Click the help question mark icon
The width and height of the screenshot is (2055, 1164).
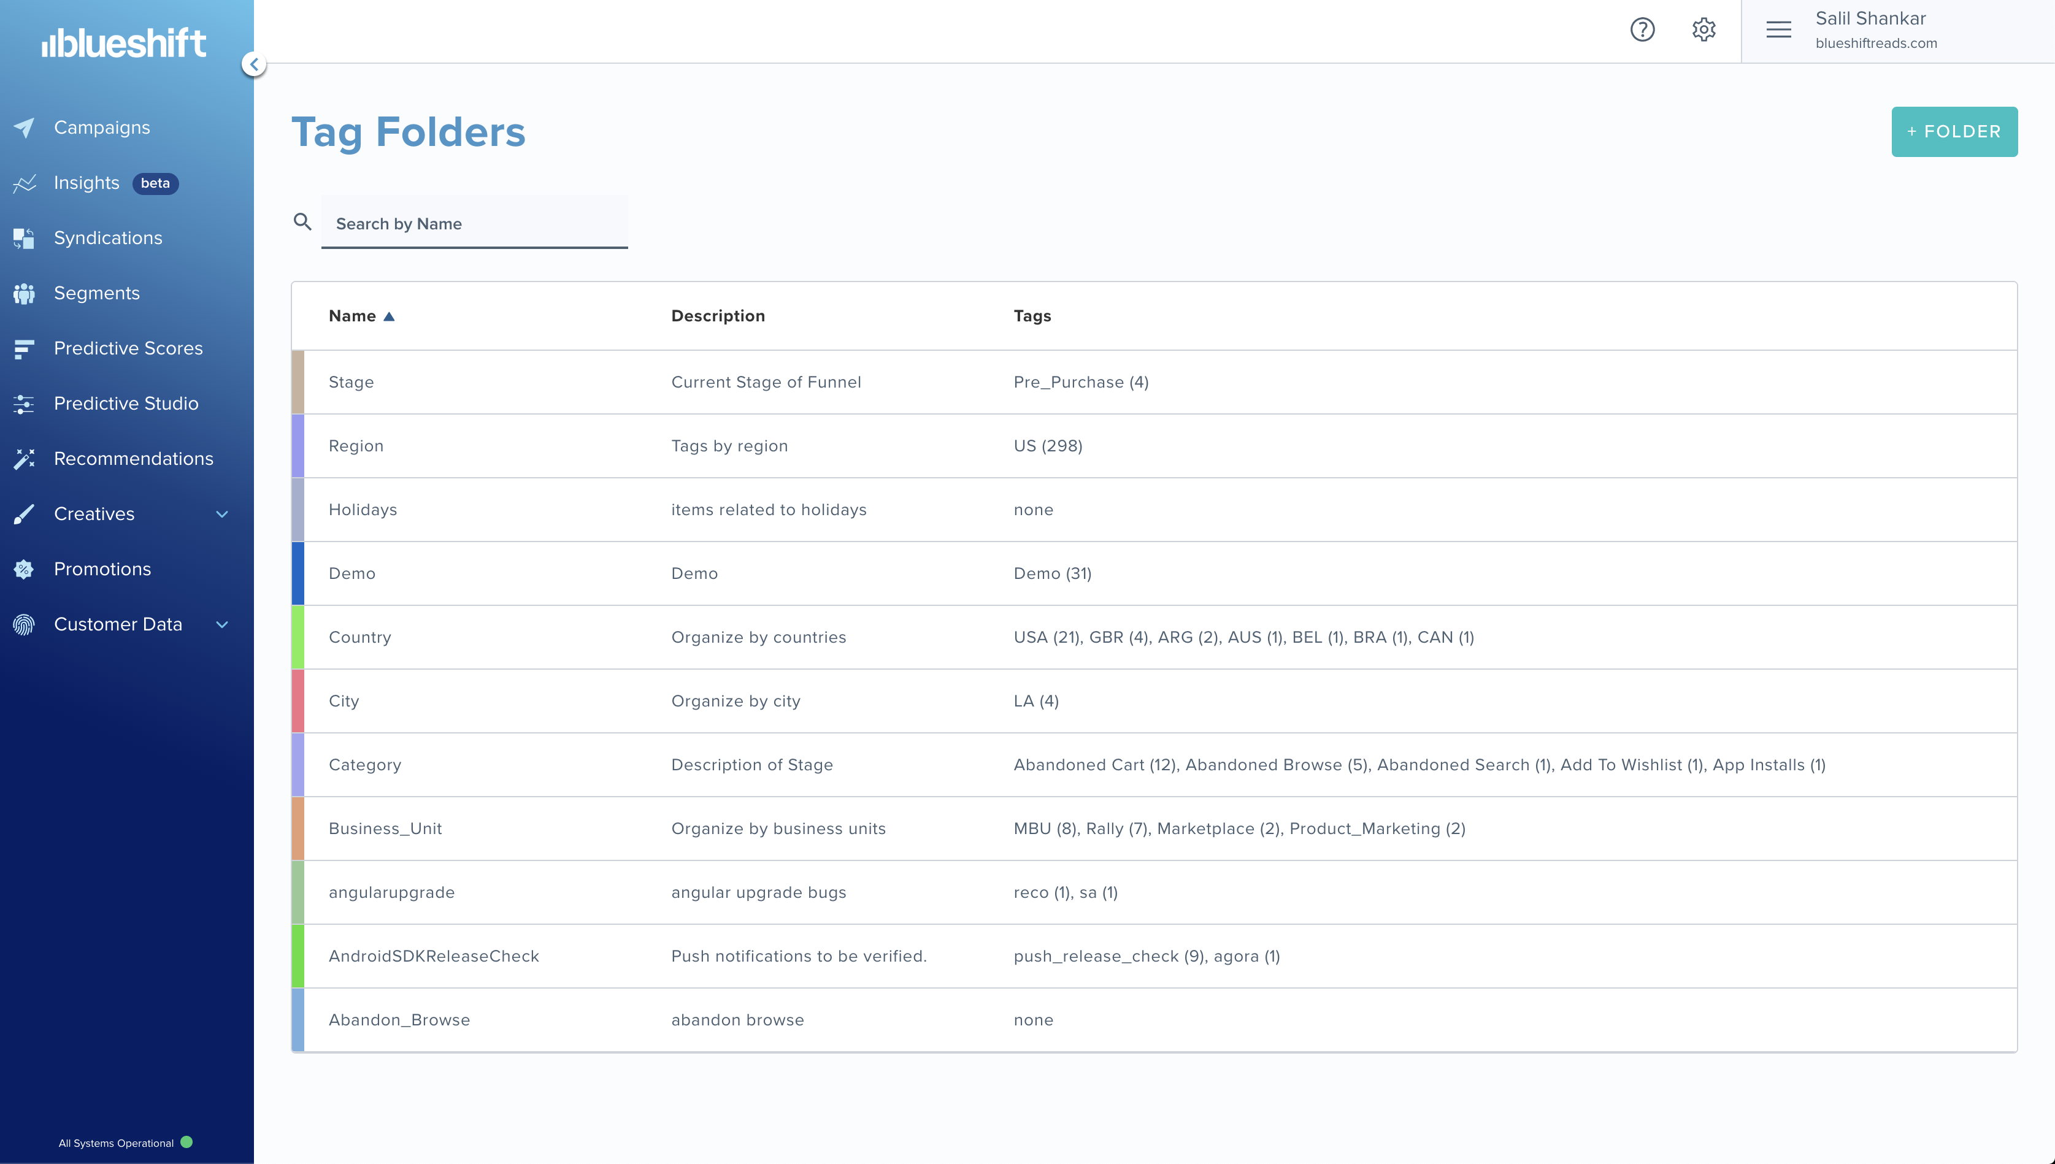1640,29
